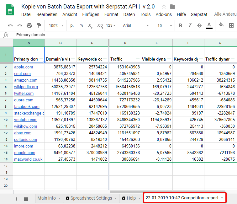Print the spreadsheet
Viewport: 237px width, 204px height.
[29, 25]
